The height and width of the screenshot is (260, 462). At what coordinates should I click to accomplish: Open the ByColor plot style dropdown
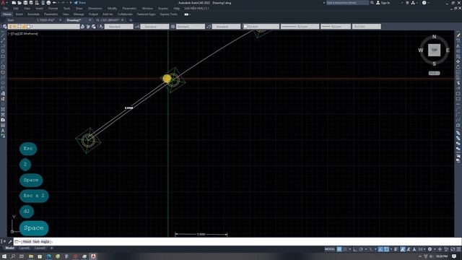[367, 27]
